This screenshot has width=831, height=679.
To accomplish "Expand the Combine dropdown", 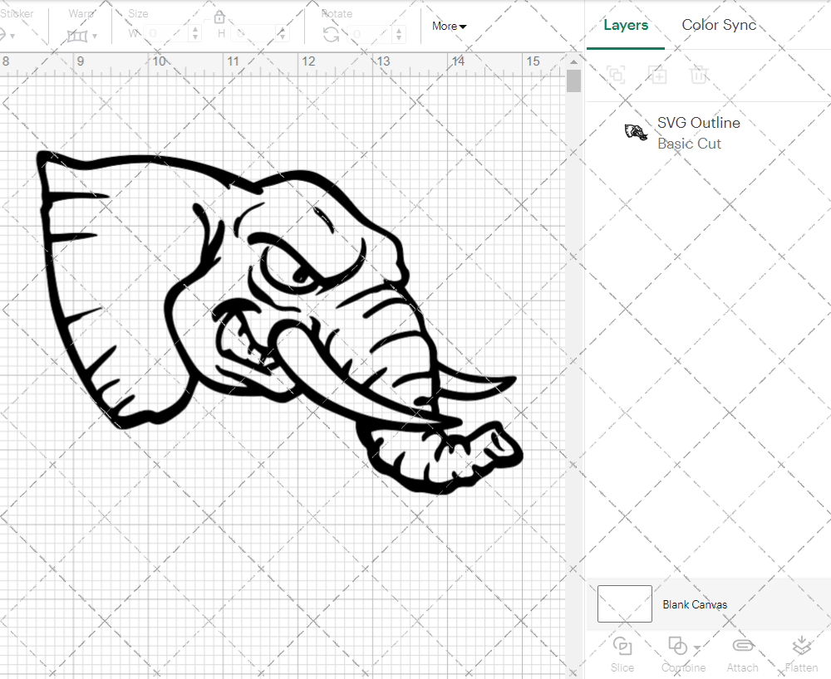I will pos(696,647).
